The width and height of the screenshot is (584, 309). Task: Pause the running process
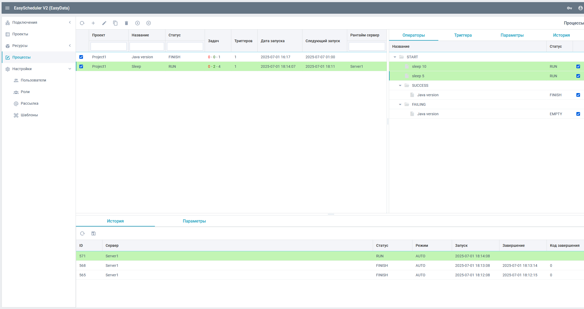click(x=149, y=23)
